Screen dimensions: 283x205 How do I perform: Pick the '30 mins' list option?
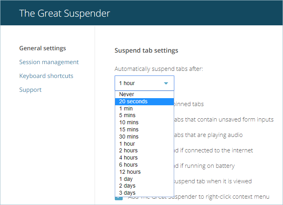[x=129, y=137]
